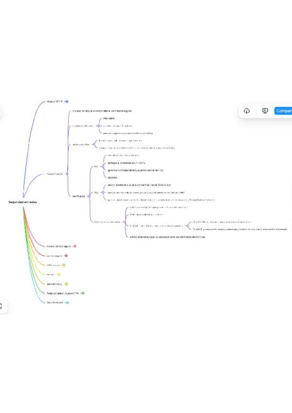Viewport: 292px width, 413px height.
Task: Expand the orange DNS seguro node circle
Action: pos(64,265)
